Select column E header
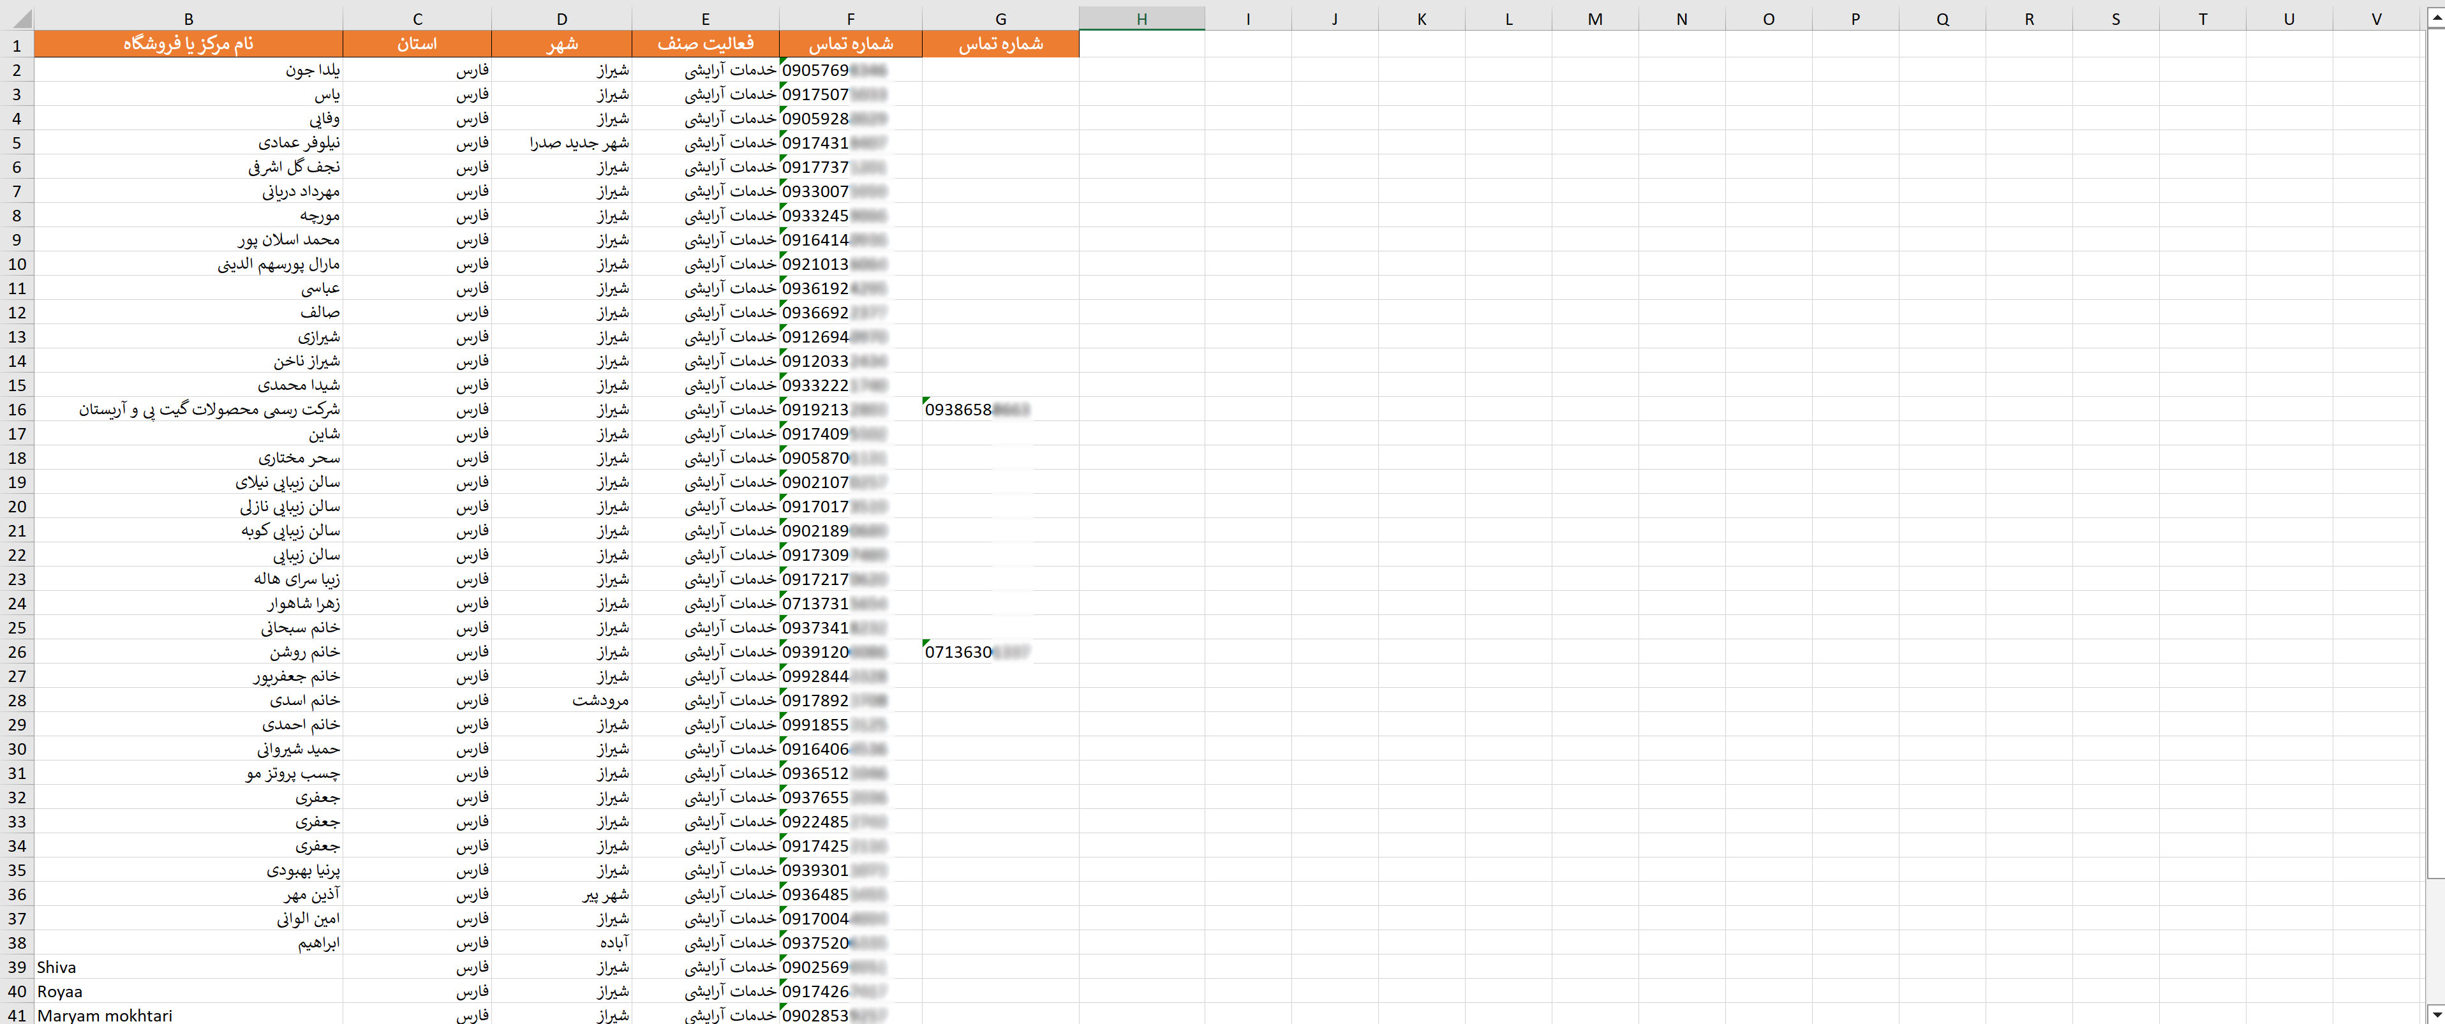 (705, 18)
